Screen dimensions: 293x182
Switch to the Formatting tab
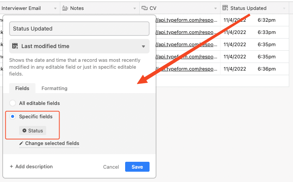click(54, 88)
